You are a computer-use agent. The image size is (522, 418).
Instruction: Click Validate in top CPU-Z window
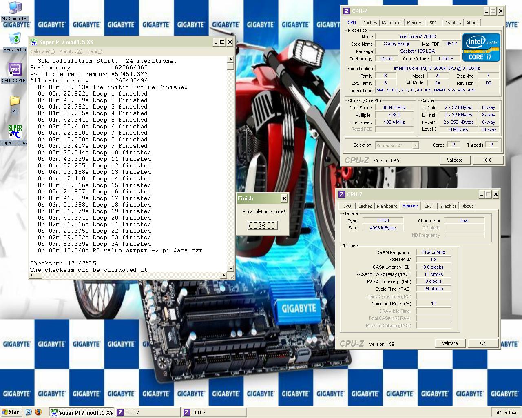(455, 160)
